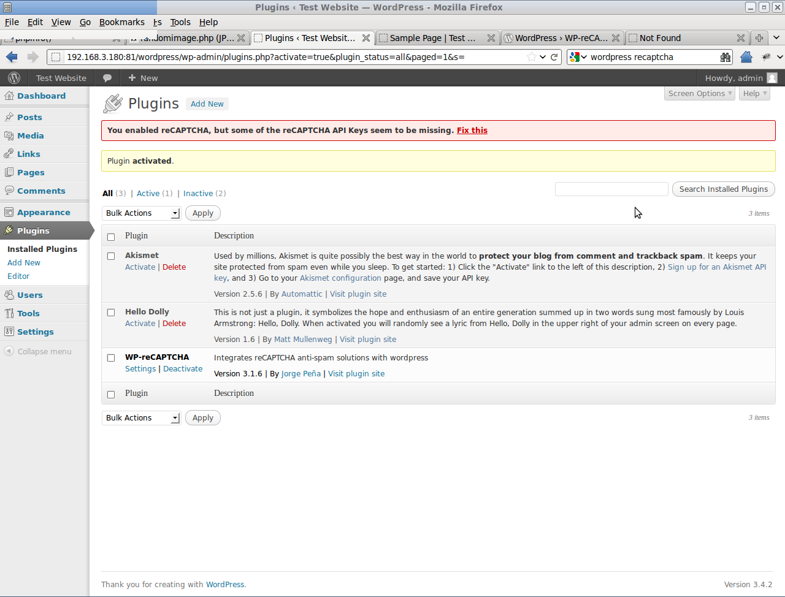Click the Appearance icon in sidebar

9,212
